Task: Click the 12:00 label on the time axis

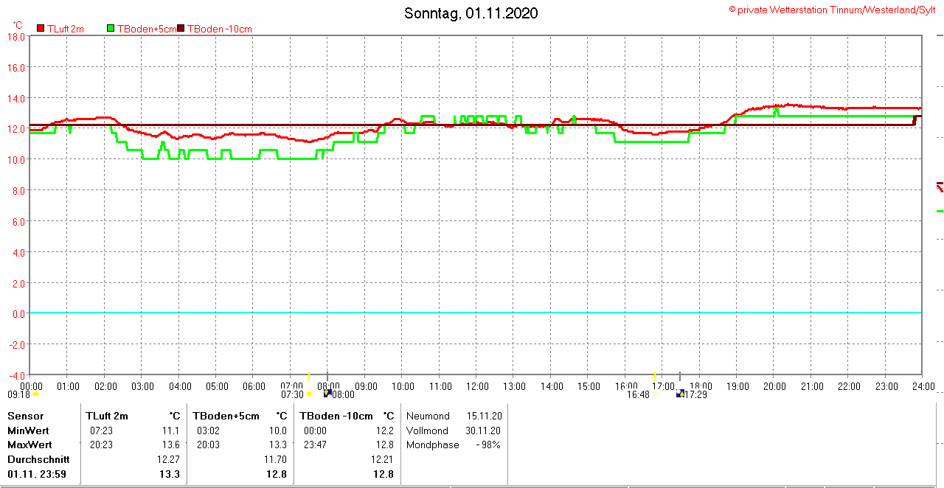Action: [477, 386]
